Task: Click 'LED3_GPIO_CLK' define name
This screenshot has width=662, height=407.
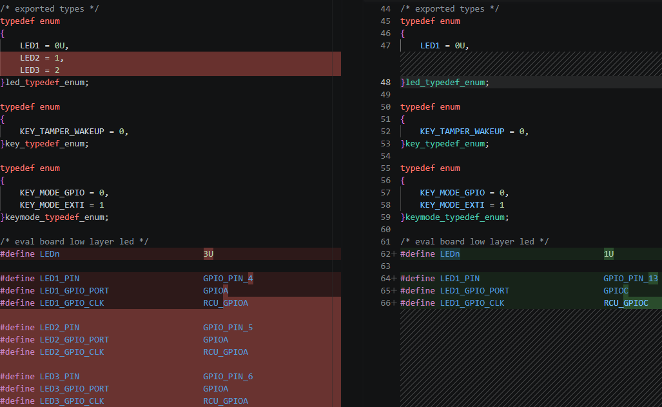Action: 72,401
